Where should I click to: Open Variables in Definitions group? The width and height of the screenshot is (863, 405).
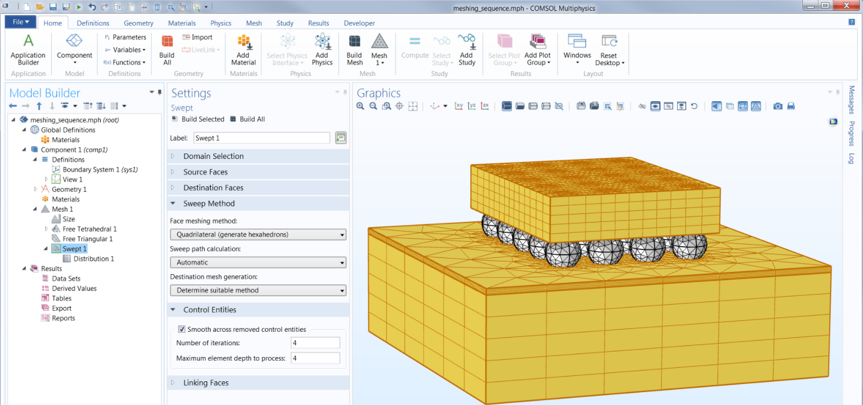pyautogui.click(x=125, y=50)
